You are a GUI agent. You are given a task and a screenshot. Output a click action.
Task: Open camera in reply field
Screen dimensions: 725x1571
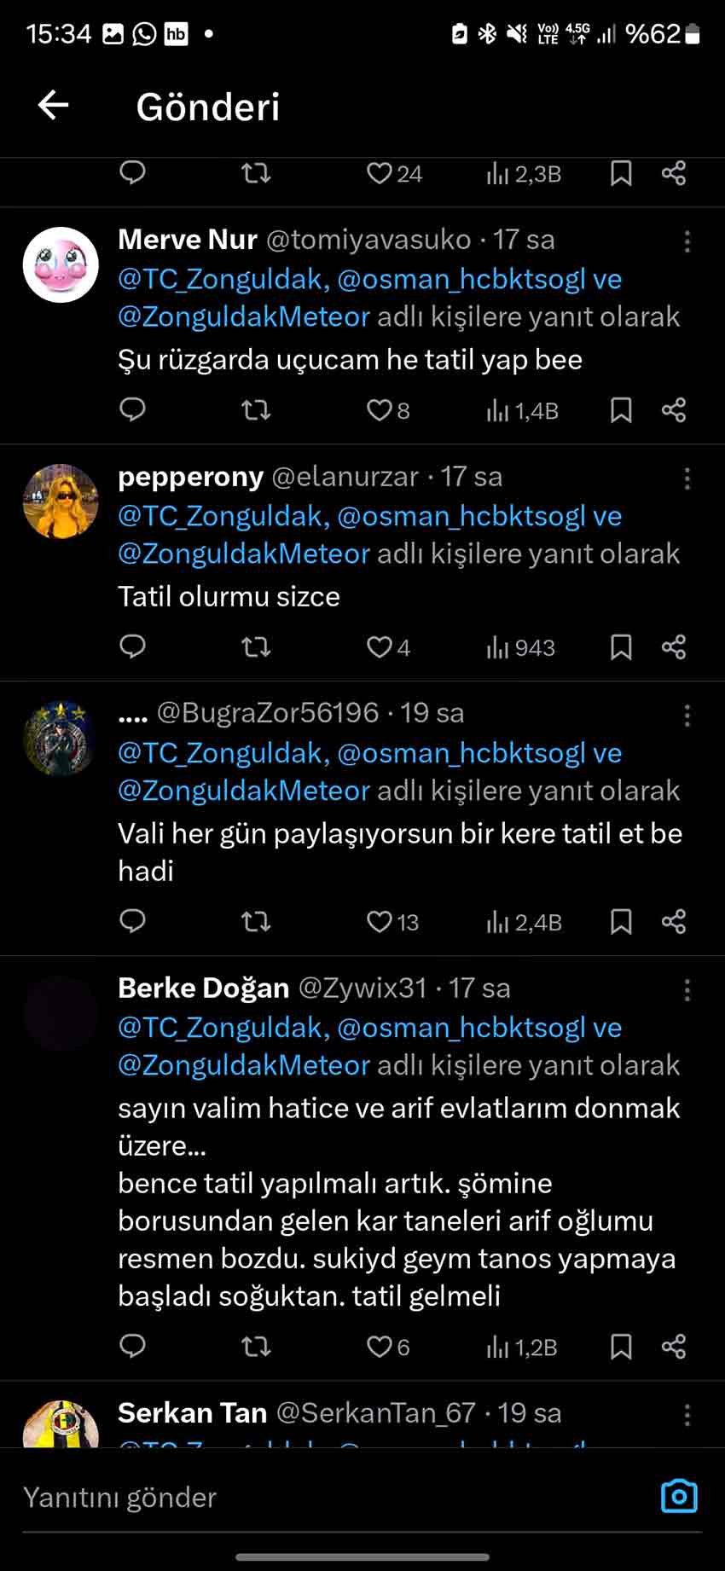pyautogui.click(x=679, y=1497)
